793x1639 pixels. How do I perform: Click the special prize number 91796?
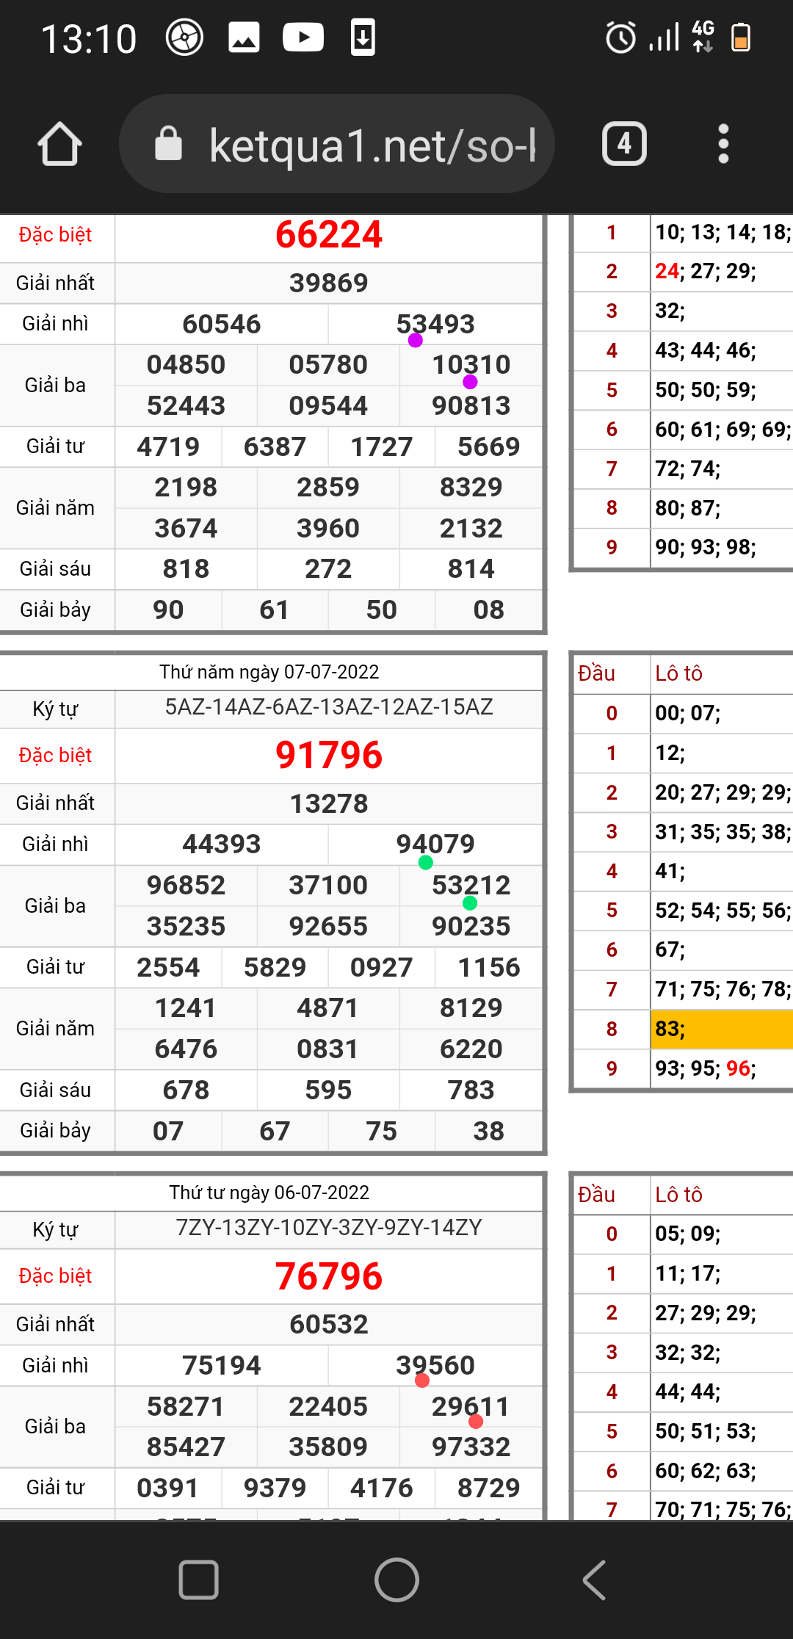pos(329,755)
